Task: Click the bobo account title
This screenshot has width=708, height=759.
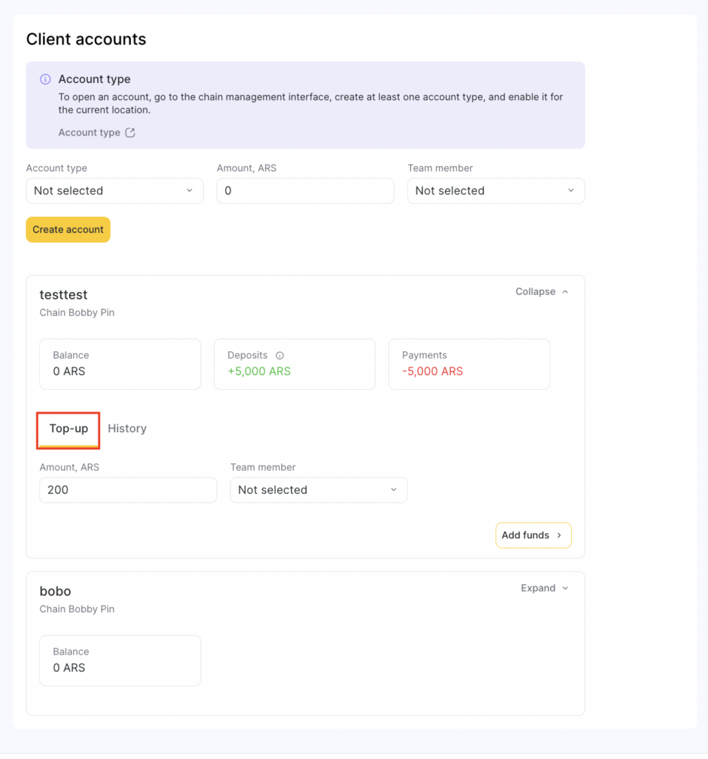Action: [x=56, y=591]
